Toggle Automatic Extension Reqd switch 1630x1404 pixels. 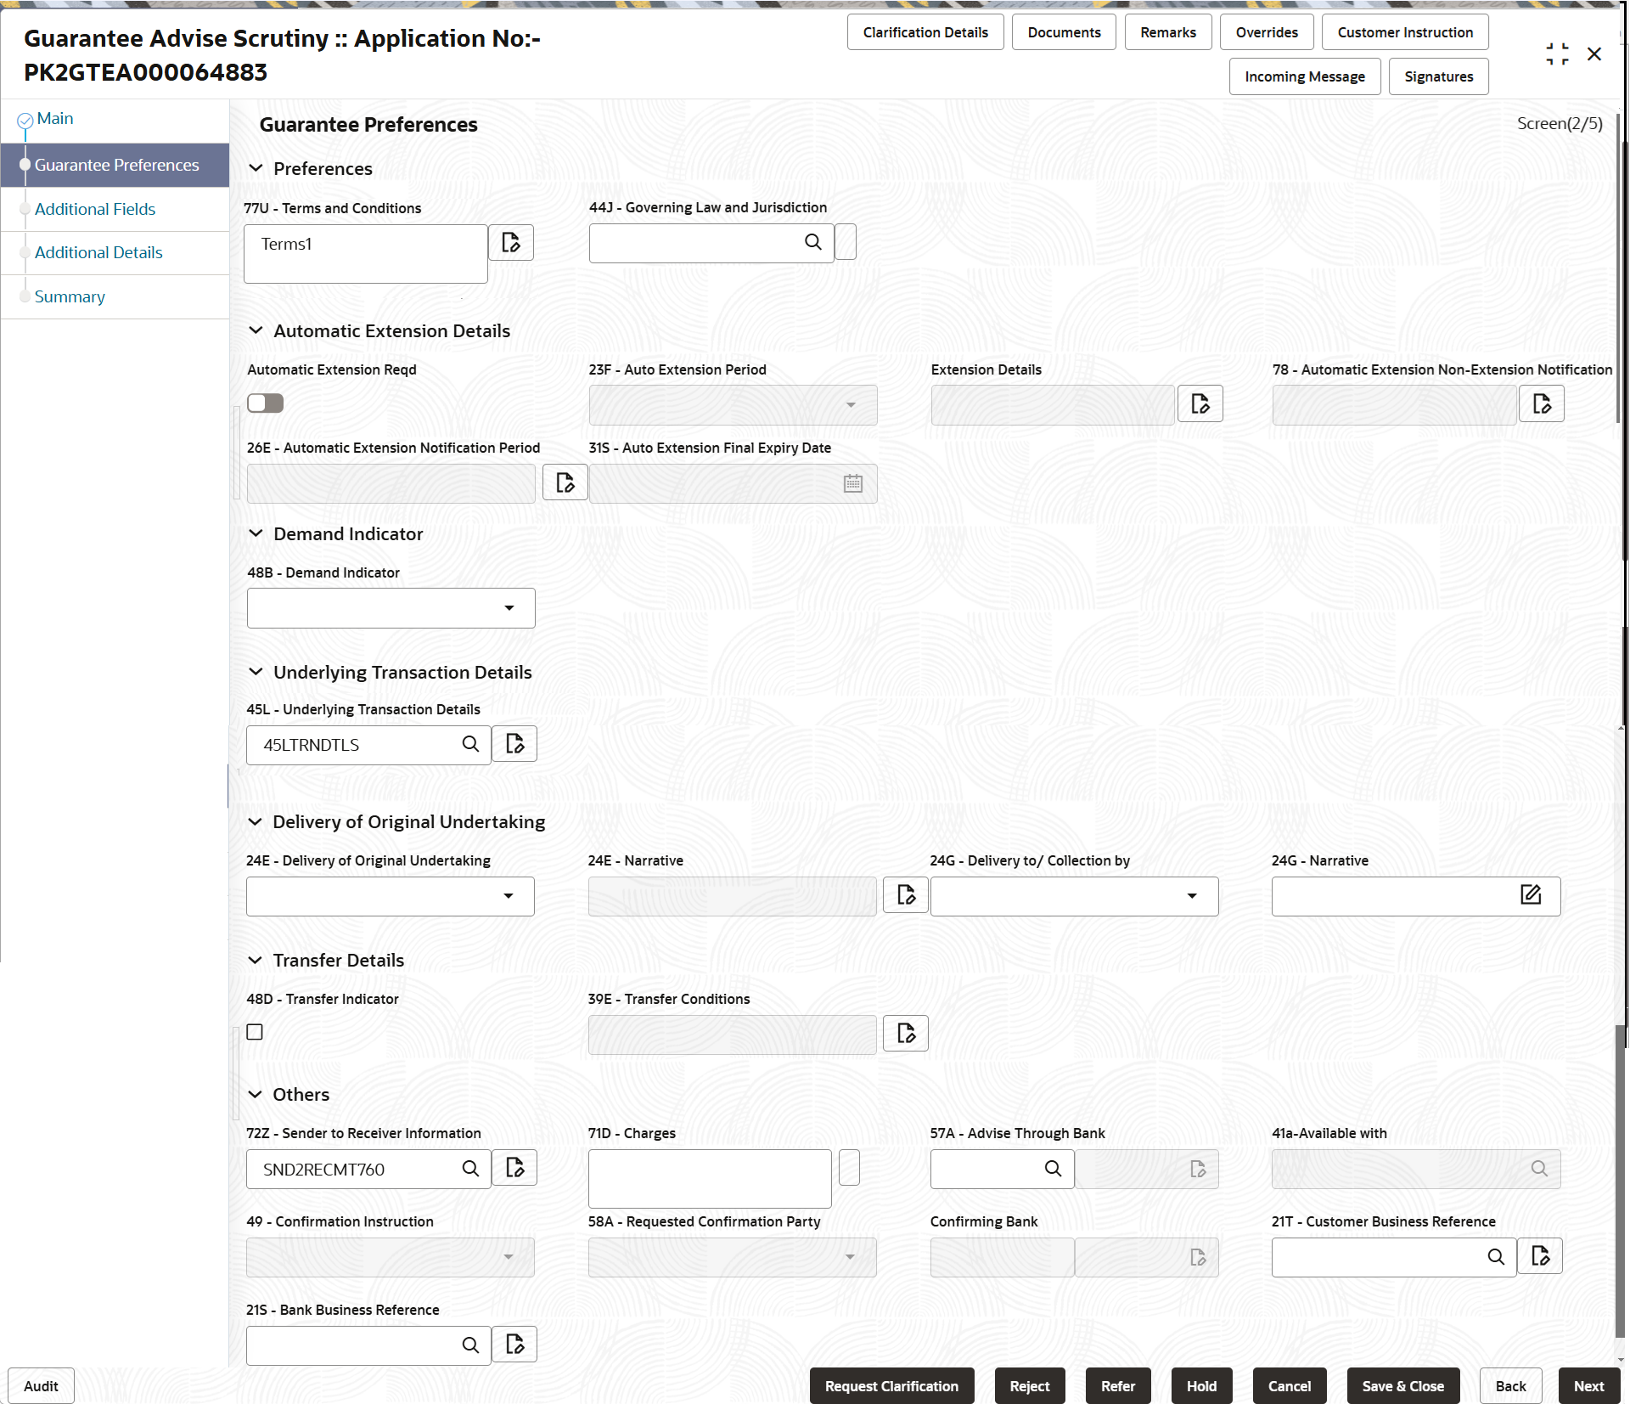(x=265, y=403)
